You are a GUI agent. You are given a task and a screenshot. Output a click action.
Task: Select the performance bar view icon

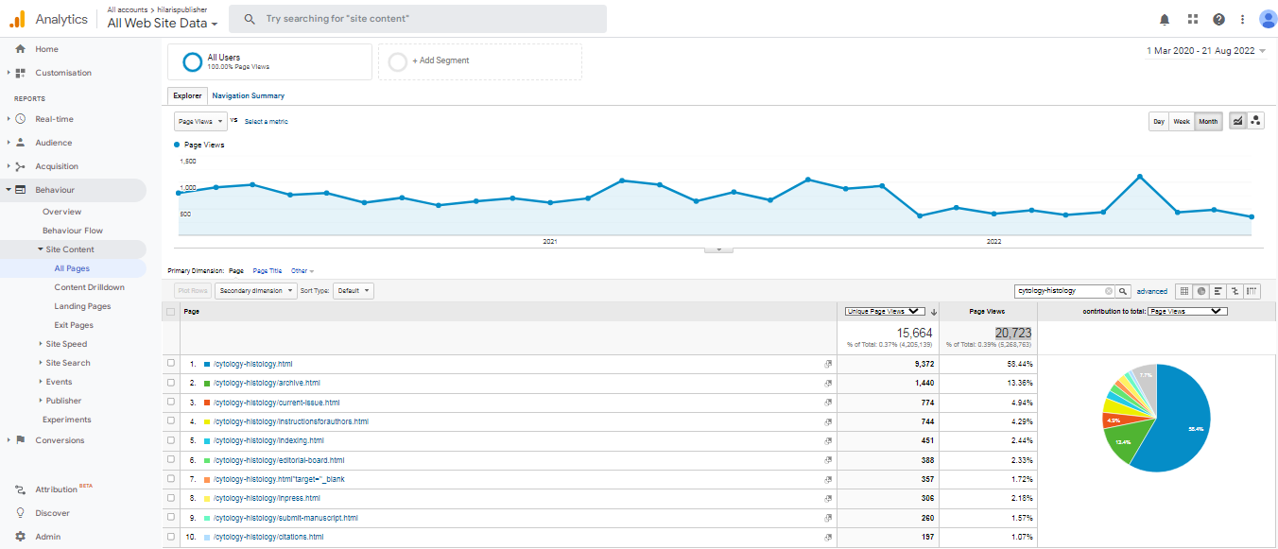pos(1218,291)
